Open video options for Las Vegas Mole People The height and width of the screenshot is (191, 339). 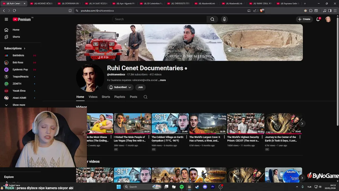pyautogui.click(x=149, y=137)
